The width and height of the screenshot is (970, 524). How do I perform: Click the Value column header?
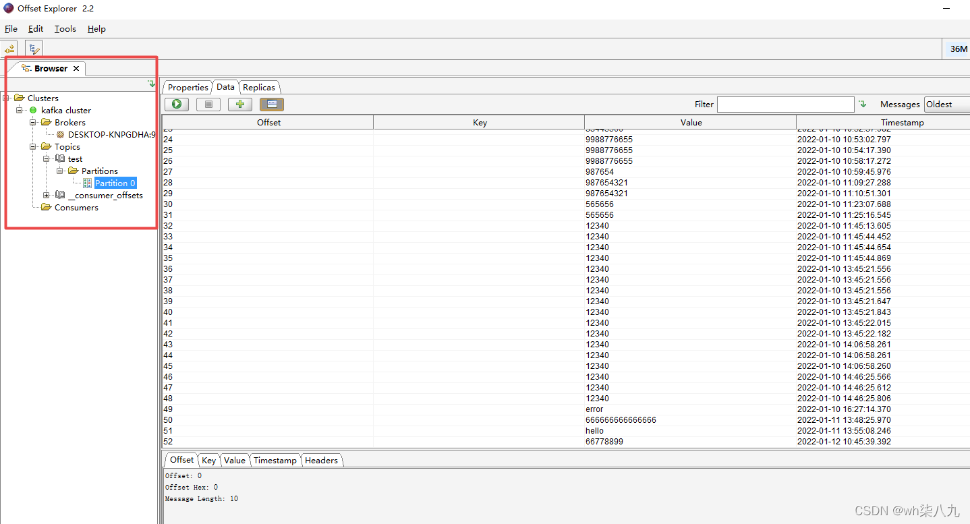pos(691,122)
